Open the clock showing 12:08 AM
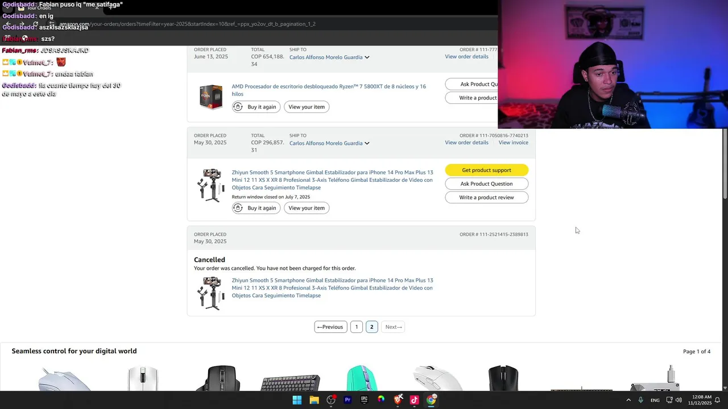Viewport: 728px width, 409px height. tap(700, 400)
